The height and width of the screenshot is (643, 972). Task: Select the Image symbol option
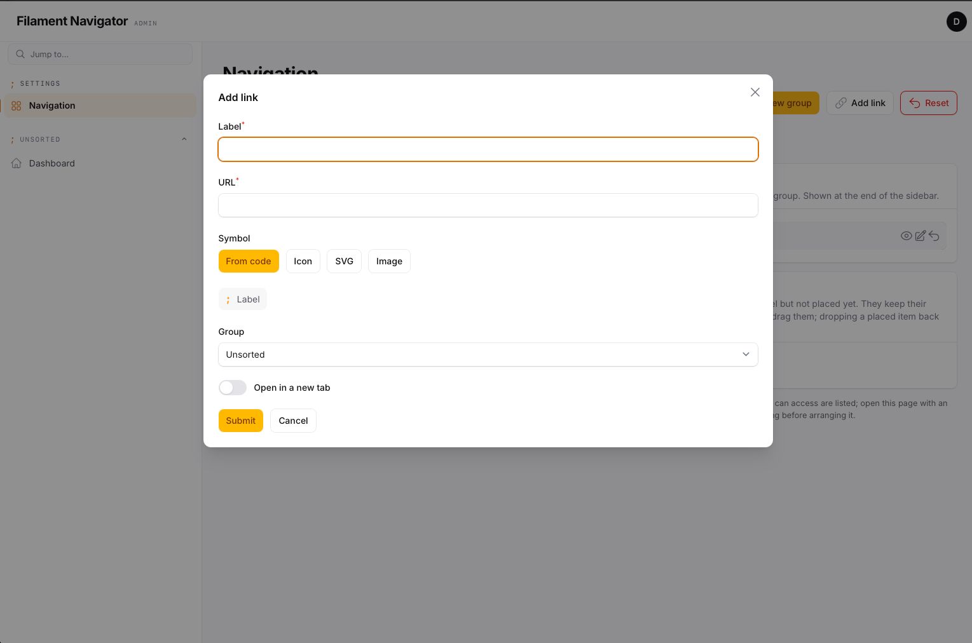[x=389, y=261]
